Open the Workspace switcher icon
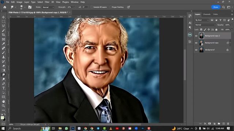This screenshot has height=131, width=234. pyautogui.click(x=229, y=7)
